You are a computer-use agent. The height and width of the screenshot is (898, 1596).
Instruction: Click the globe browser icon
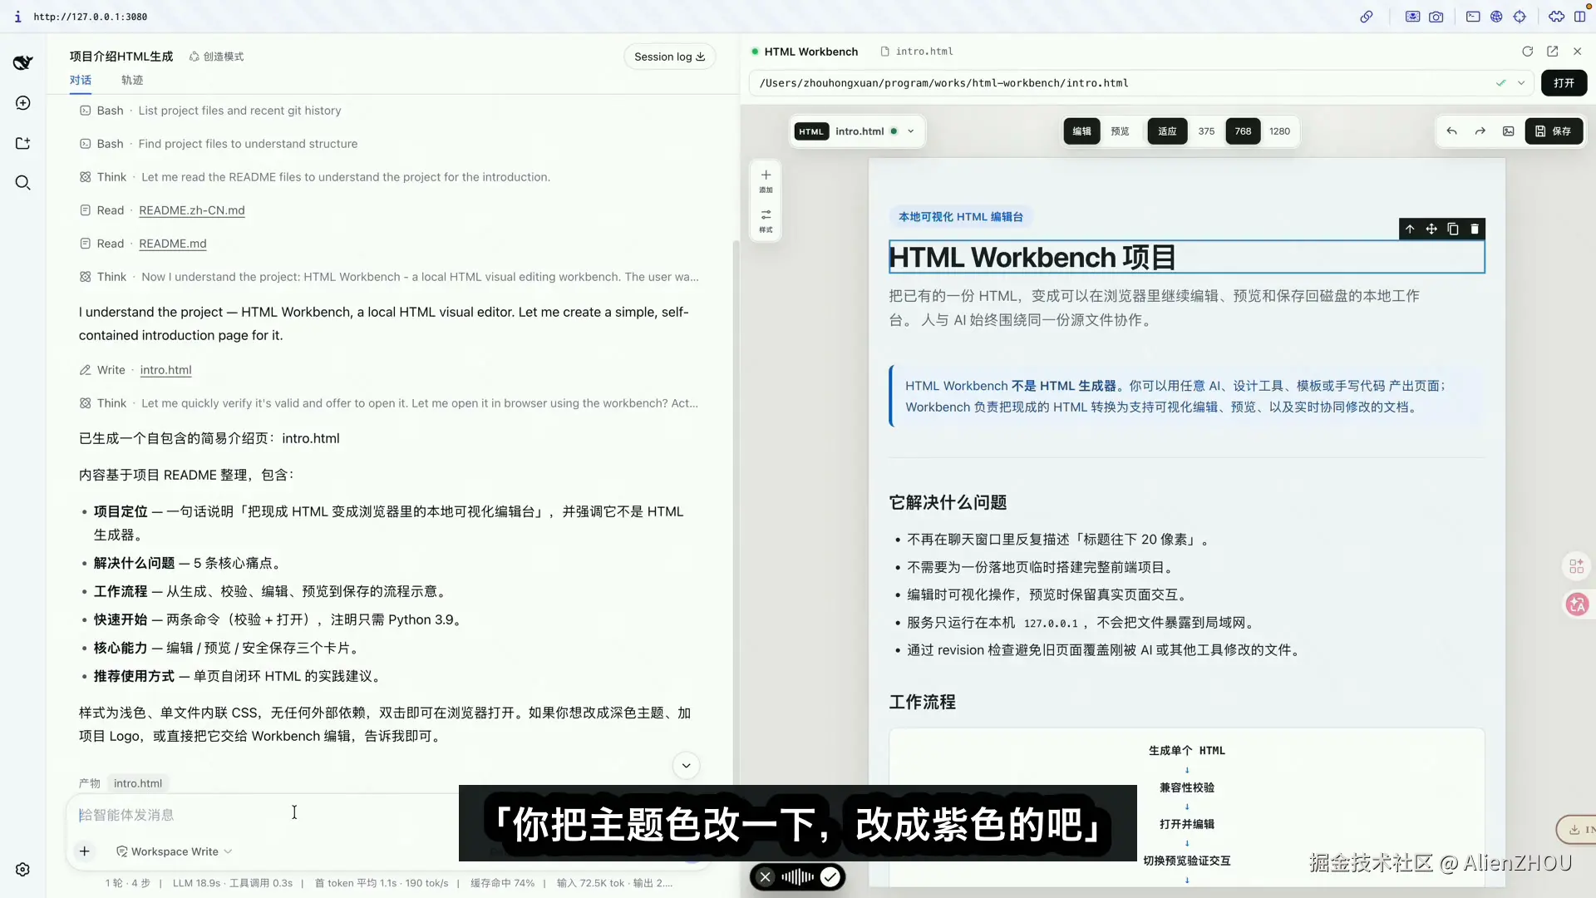1496,17
